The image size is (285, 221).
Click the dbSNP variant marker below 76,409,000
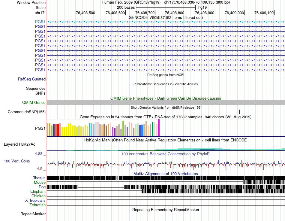[x=240, y=112]
